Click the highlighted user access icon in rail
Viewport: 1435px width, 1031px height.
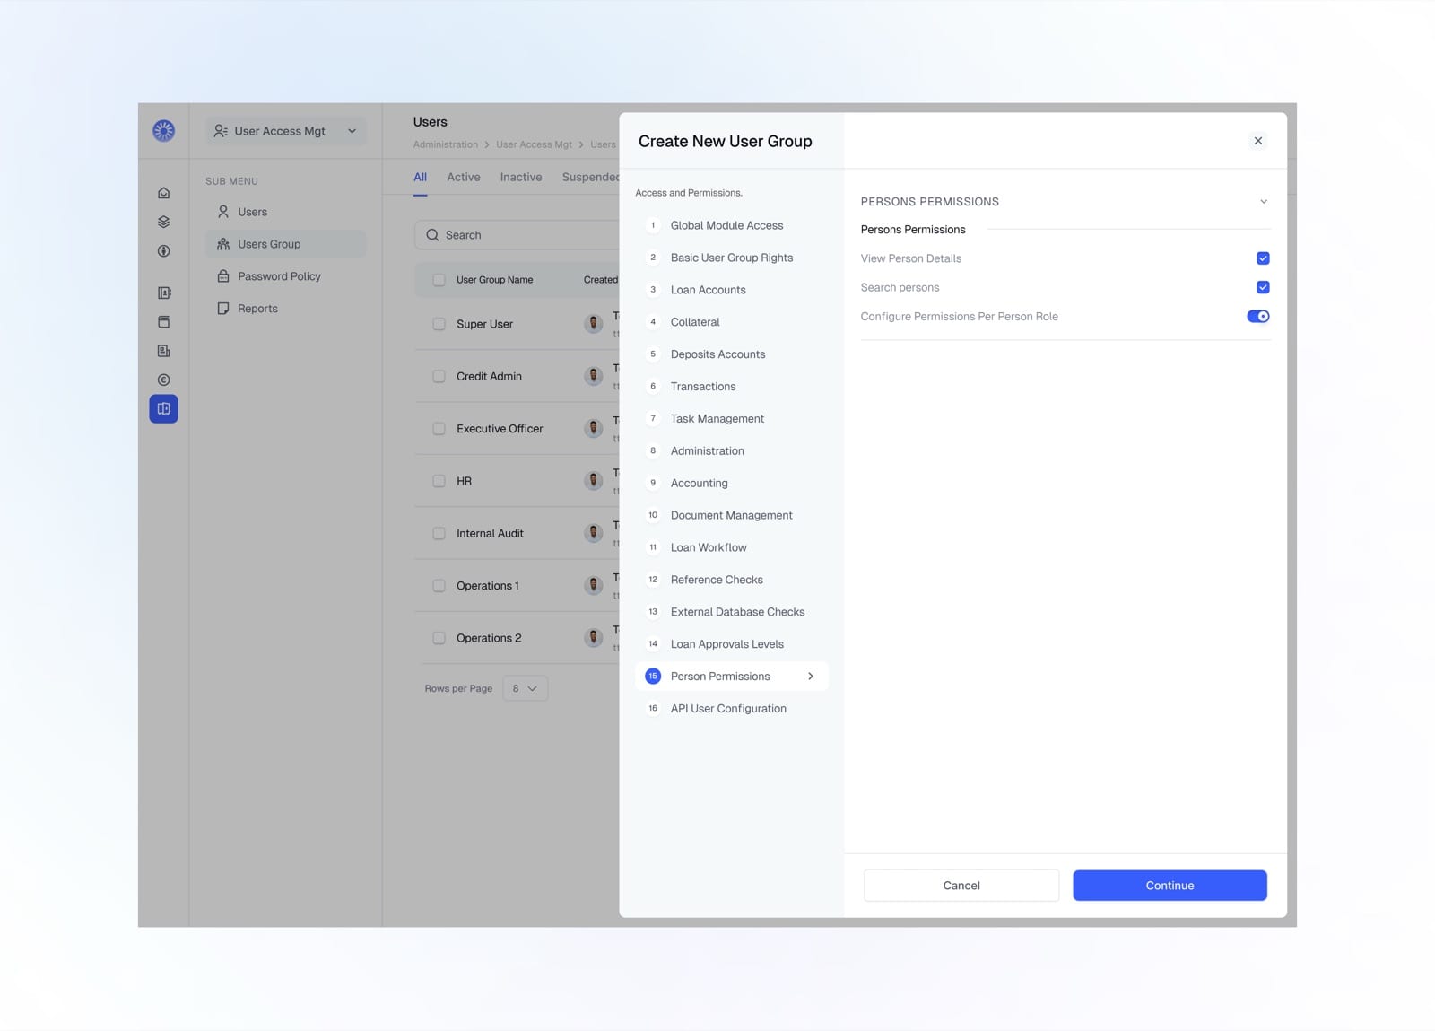pos(163,409)
